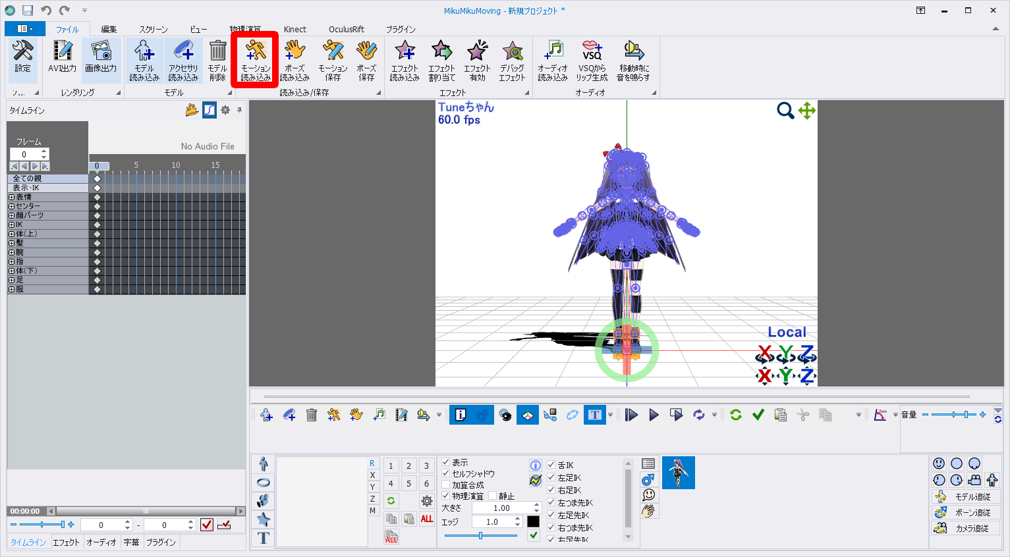Enable the 加算合成 additive blend checkbox

tap(446, 485)
